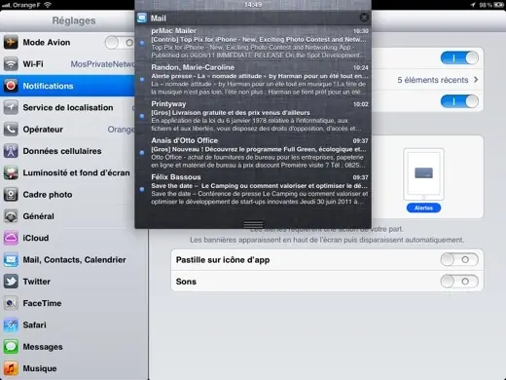Tap the Twitter bird icon

[11, 282]
